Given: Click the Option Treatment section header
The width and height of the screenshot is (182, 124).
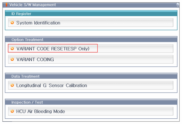Looking at the screenshot, I should click(x=27, y=40).
